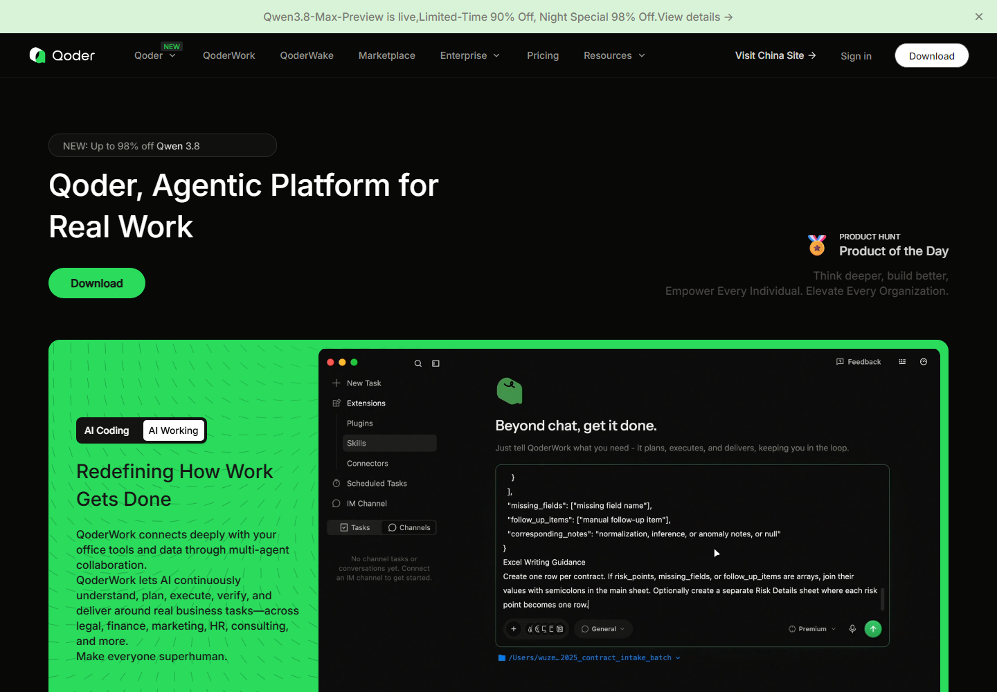Toggle the sidebar panel icon
The height and width of the screenshot is (692, 997).
[435, 363]
